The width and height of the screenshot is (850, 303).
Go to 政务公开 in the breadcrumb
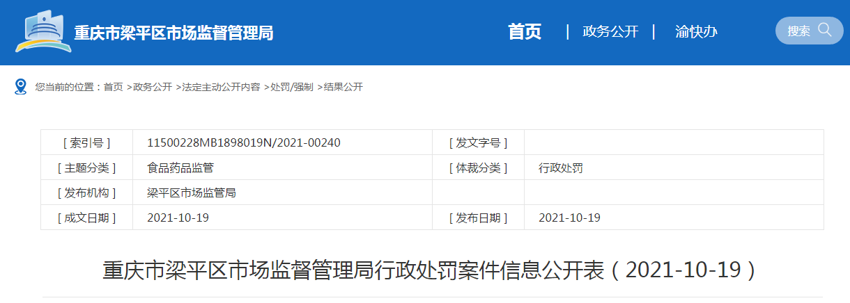pyautogui.click(x=153, y=87)
